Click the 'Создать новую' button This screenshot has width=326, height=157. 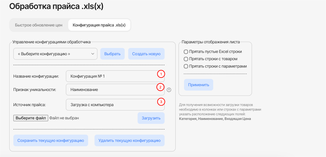click(146, 54)
